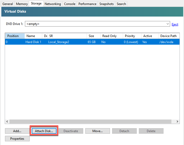Screen dimensions: 184x145
Task: Click the Eject link
Action: point(175,24)
